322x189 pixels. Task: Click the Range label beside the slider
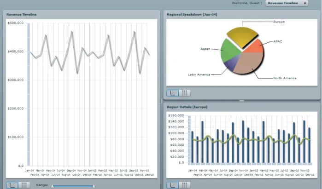pos(42,185)
